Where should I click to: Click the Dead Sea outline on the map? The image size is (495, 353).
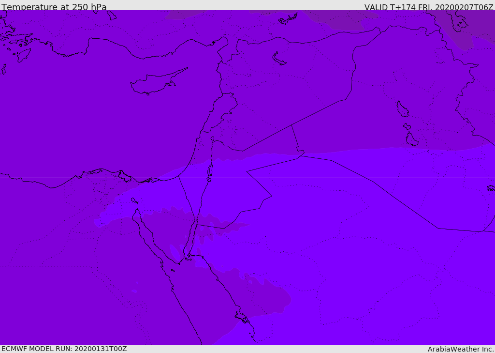tap(210, 170)
